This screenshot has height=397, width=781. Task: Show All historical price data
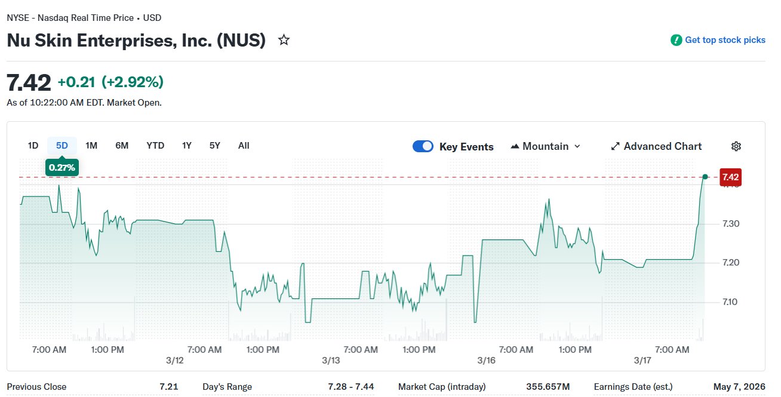244,146
